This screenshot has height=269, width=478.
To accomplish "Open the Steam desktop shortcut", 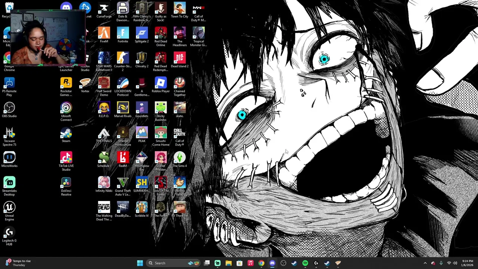I will (66, 135).
